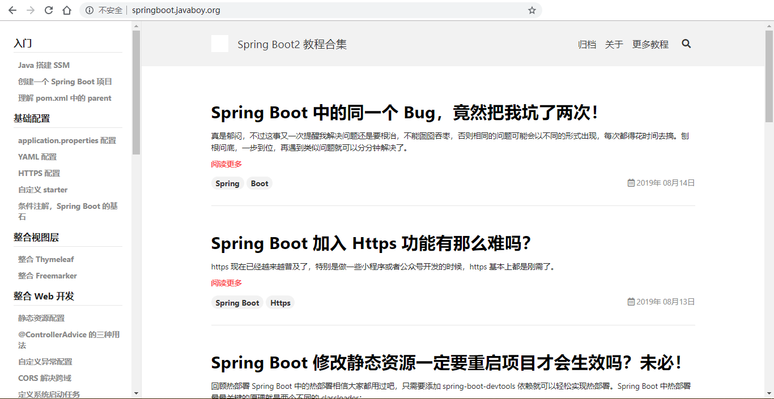Screen dimensions: 774x399
Task: Click main page scrollbar up arrow
Action: coord(769,25)
